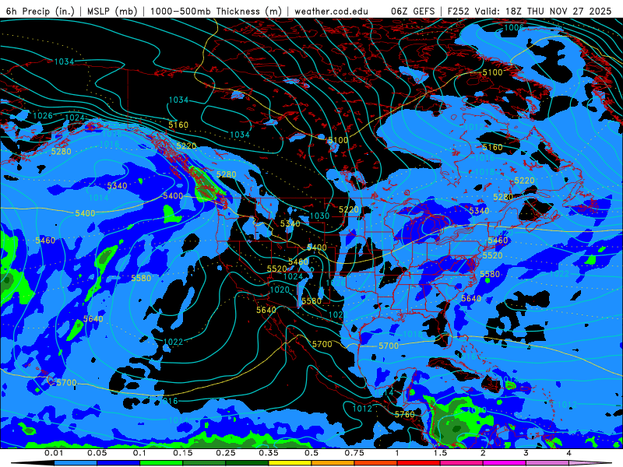Select bright green 0.1 precipitation legend swatch
623x467 pixels.
161,463
